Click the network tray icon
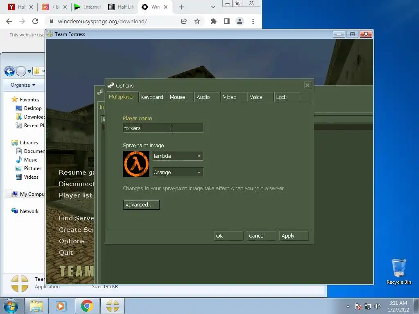 (x=368, y=306)
